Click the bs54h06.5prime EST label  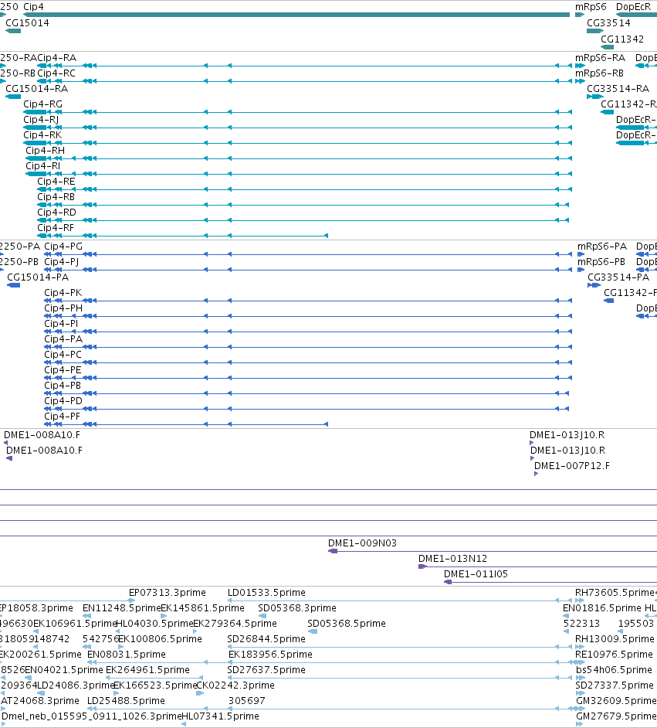tap(614, 669)
